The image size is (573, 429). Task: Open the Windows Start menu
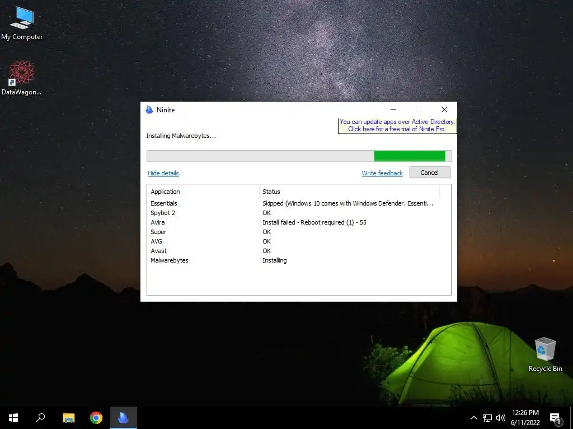point(13,418)
